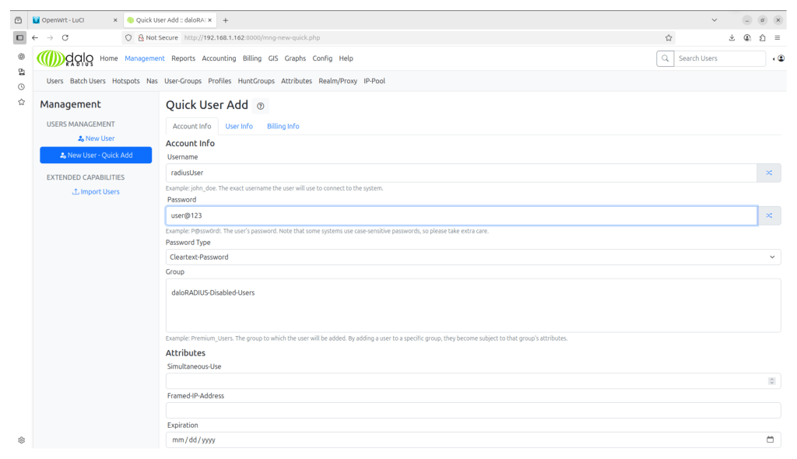Click the random password generator icon
Viewport: 797px width, 459px height.
point(769,215)
